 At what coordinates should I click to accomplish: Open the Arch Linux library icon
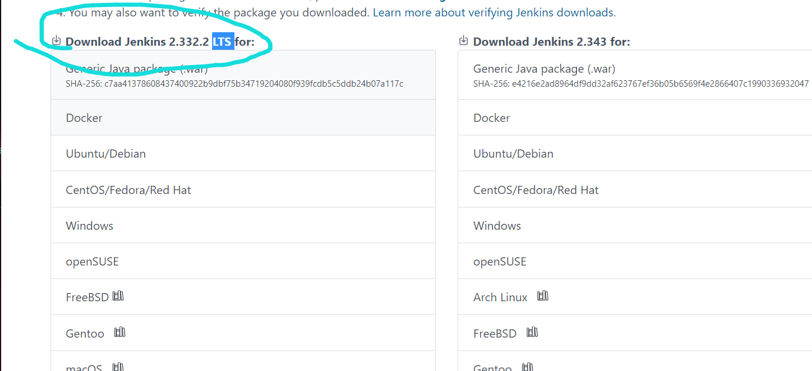(543, 296)
